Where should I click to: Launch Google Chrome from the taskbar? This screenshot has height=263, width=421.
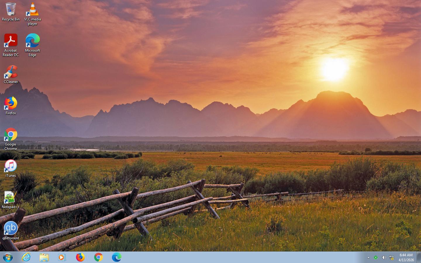pyautogui.click(x=98, y=257)
